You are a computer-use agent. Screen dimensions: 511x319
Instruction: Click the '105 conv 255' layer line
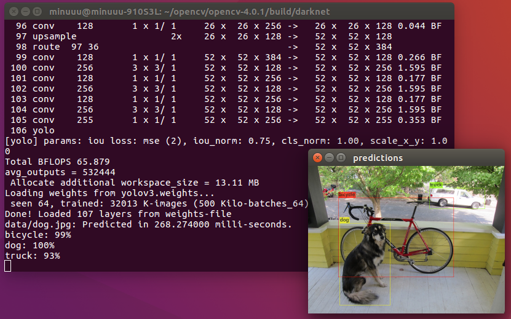(226, 120)
